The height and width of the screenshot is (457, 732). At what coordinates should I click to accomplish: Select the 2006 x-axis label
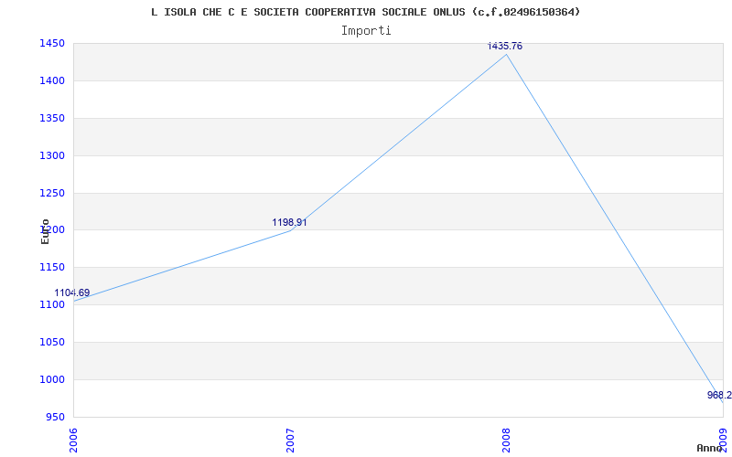[73, 441]
